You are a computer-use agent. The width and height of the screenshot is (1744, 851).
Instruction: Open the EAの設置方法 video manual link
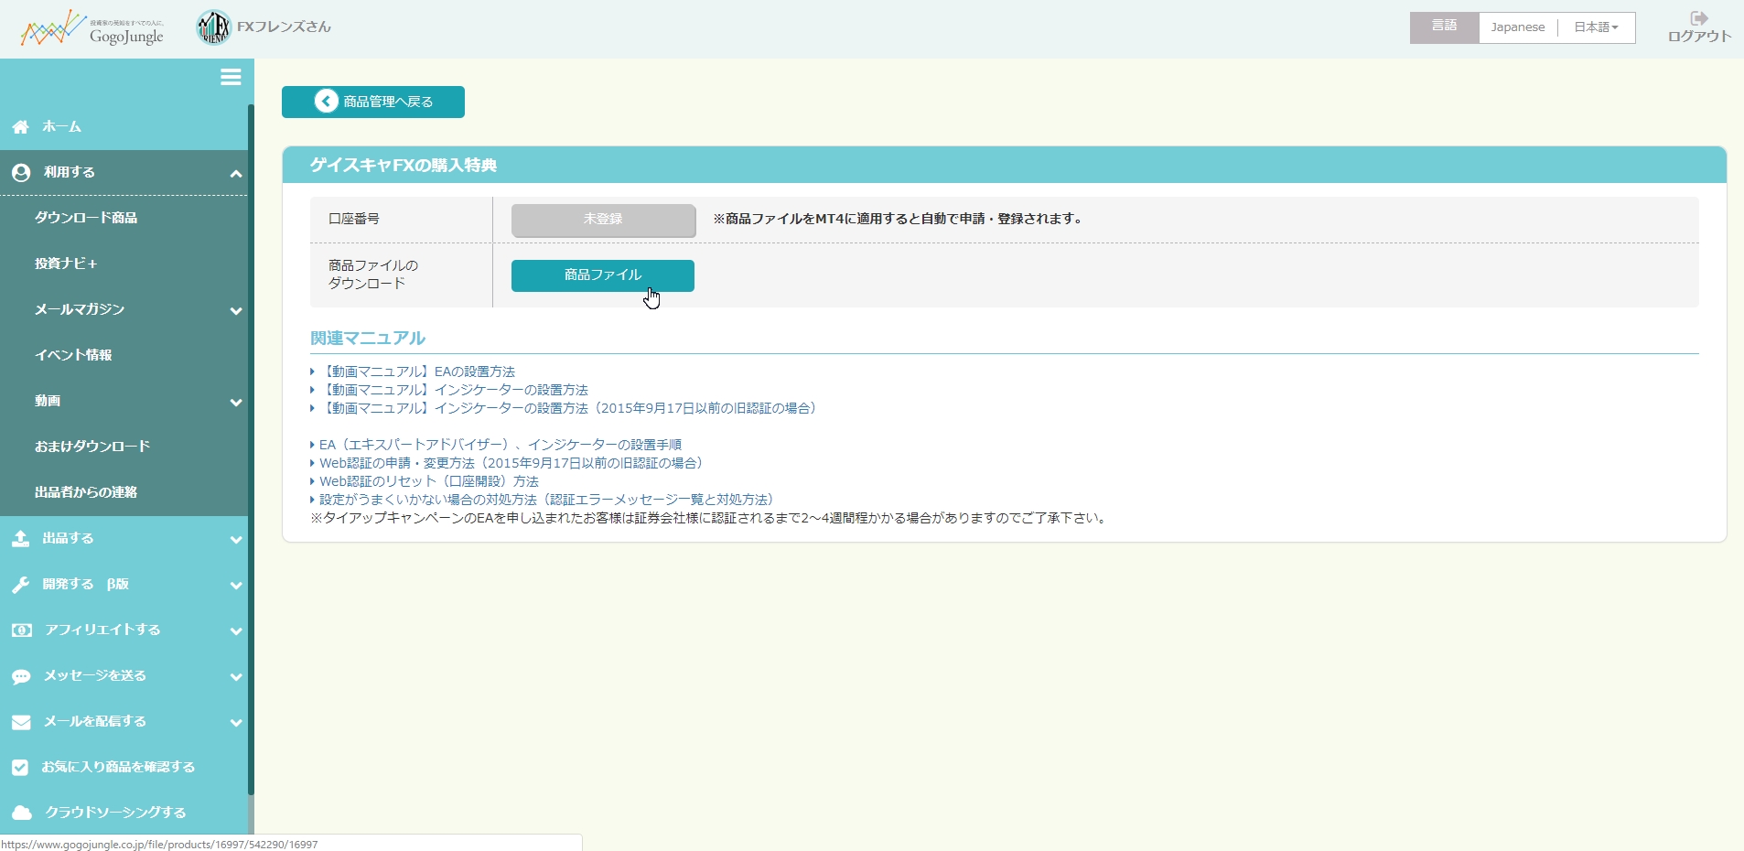pyautogui.click(x=418, y=372)
